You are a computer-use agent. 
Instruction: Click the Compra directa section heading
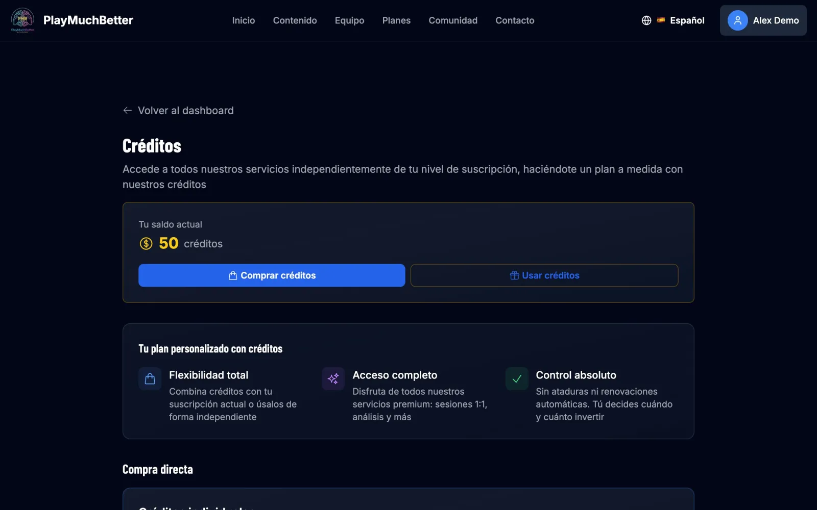[x=158, y=469]
